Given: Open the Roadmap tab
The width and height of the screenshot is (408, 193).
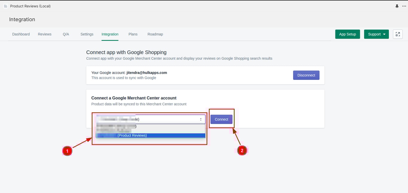Looking at the screenshot, I should (x=155, y=34).
